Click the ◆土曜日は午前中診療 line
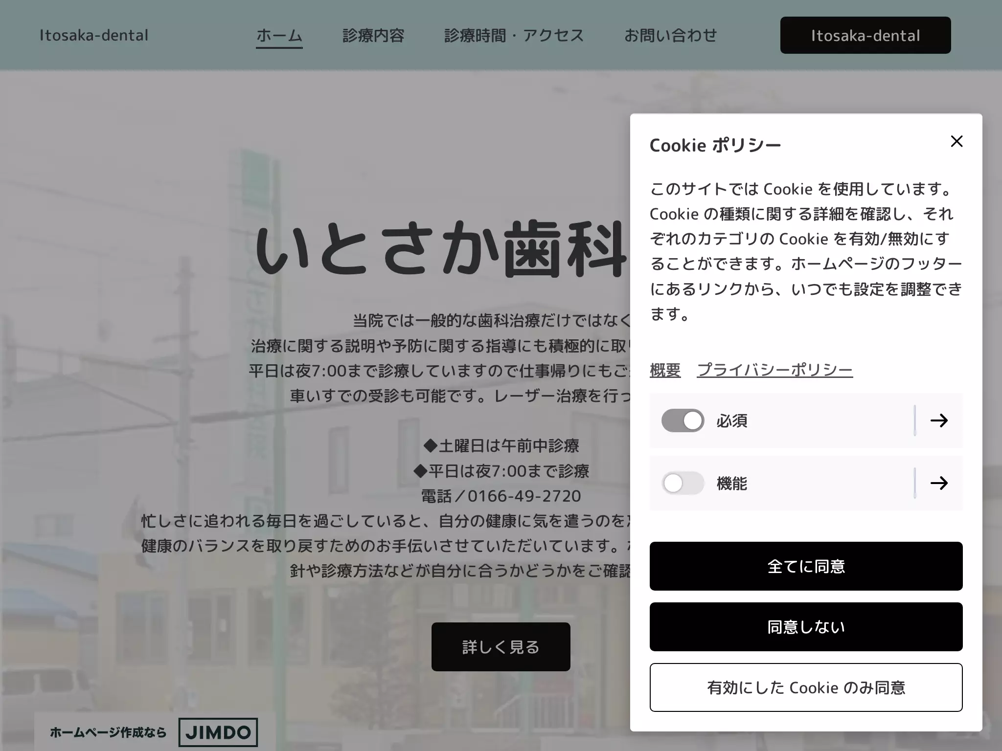 pyautogui.click(x=501, y=446)
